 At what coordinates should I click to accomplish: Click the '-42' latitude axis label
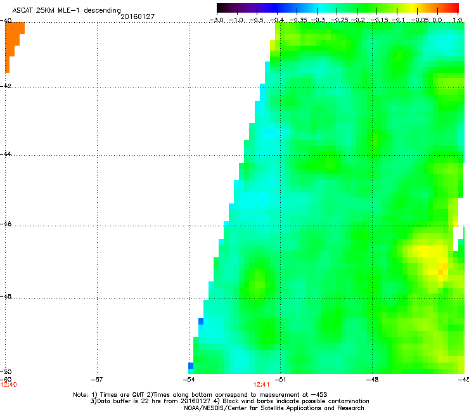point(6,86)
